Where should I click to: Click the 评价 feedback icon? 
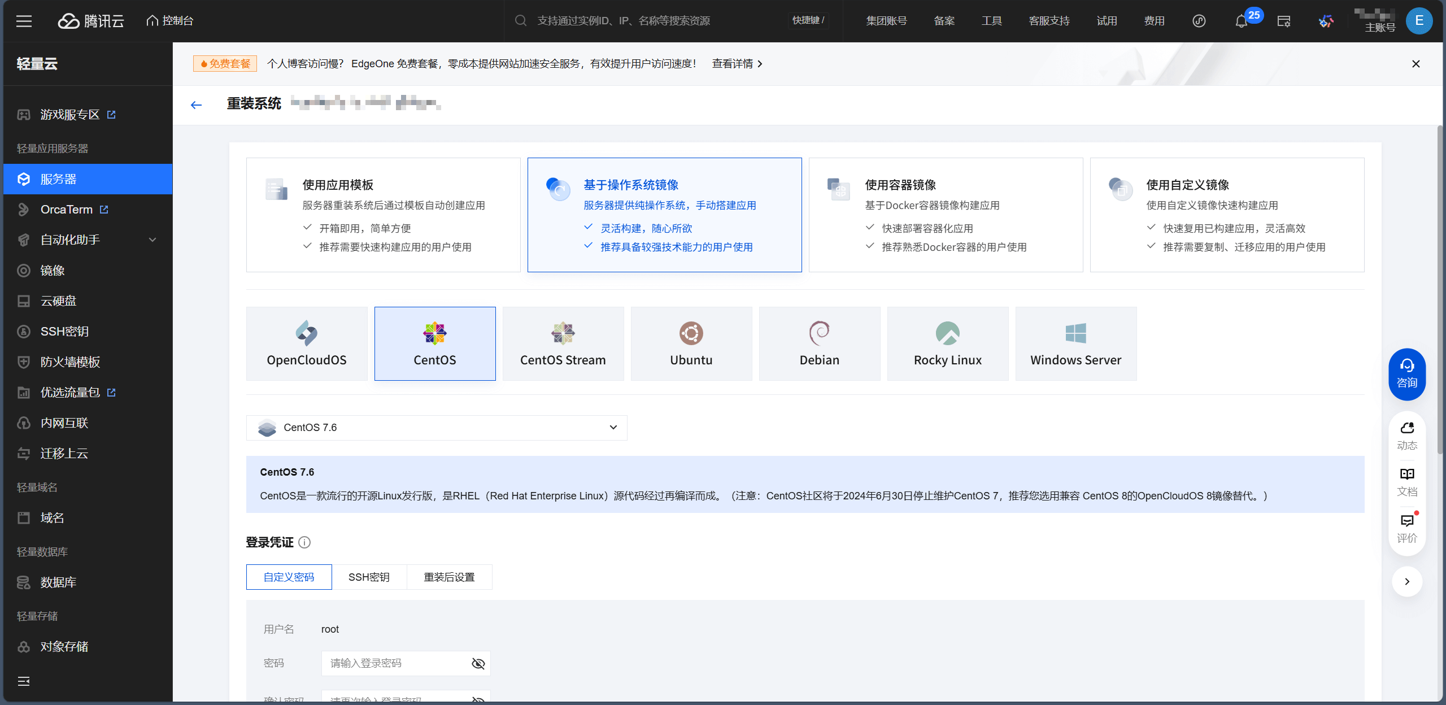(1407, 528)
